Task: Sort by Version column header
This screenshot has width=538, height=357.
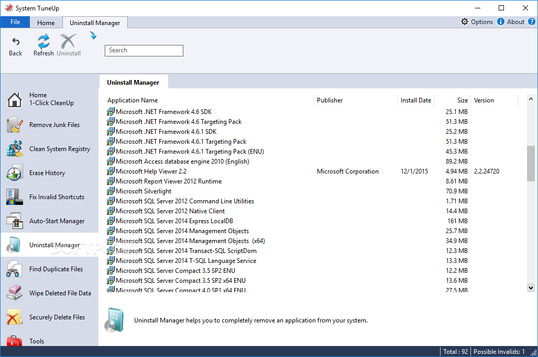Action: pos(494,100)
